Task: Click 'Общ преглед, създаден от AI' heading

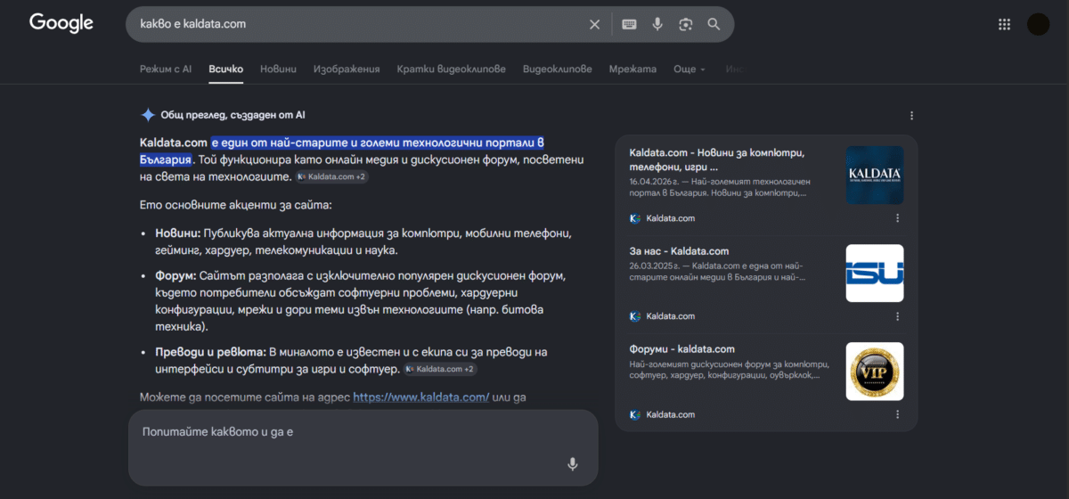Action: [x=233, y=115]
